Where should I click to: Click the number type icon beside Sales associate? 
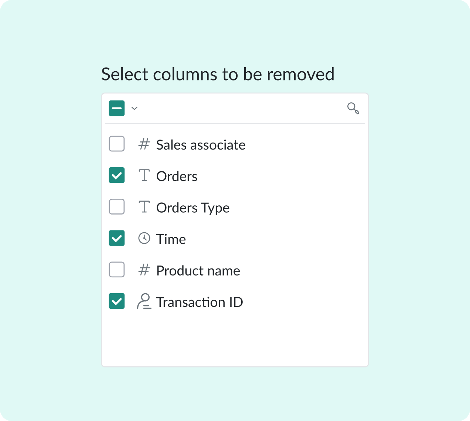[144, 144]
